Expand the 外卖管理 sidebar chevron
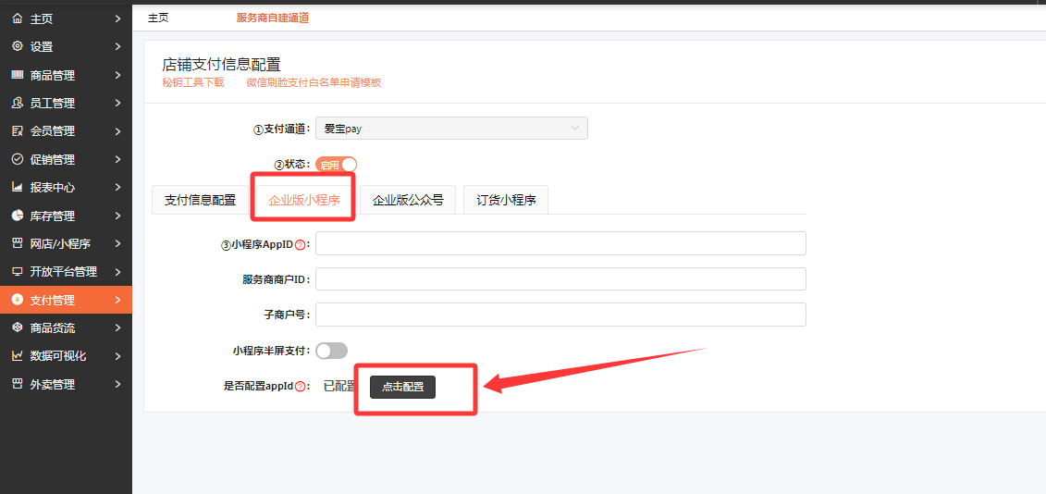This screenshot has width=1046, height=494. pos(117,384)
